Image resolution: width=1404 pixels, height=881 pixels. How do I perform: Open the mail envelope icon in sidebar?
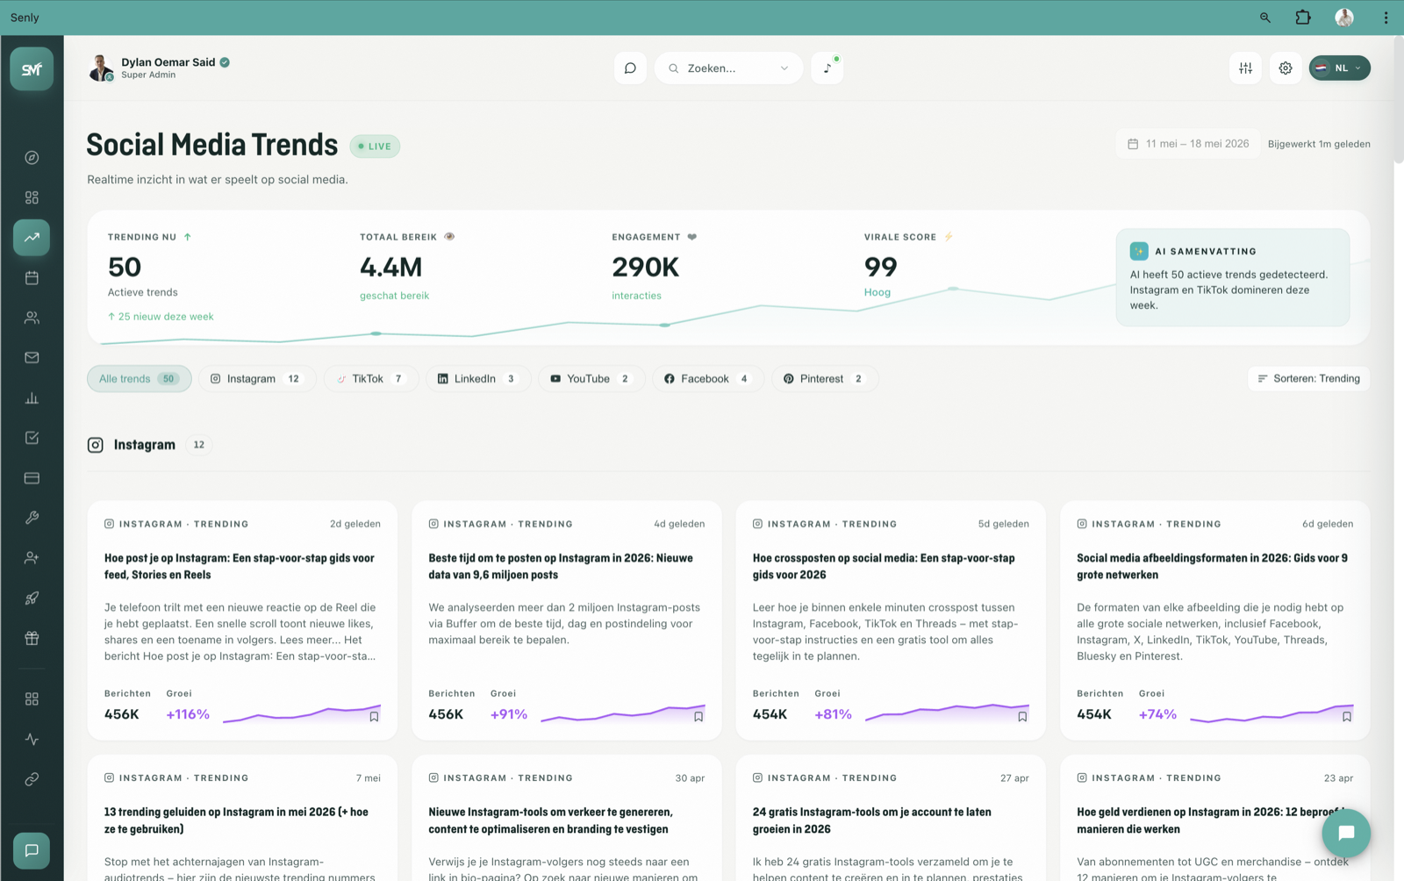pos(32,358)
